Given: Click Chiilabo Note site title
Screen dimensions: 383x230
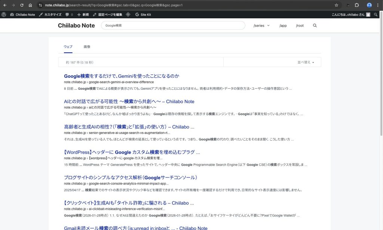Looking at the screenshot, I should point(76,25).
